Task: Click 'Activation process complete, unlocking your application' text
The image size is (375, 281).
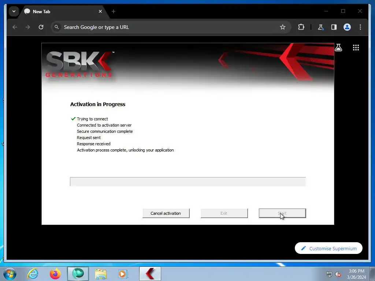Action: [x=125, y=150]
